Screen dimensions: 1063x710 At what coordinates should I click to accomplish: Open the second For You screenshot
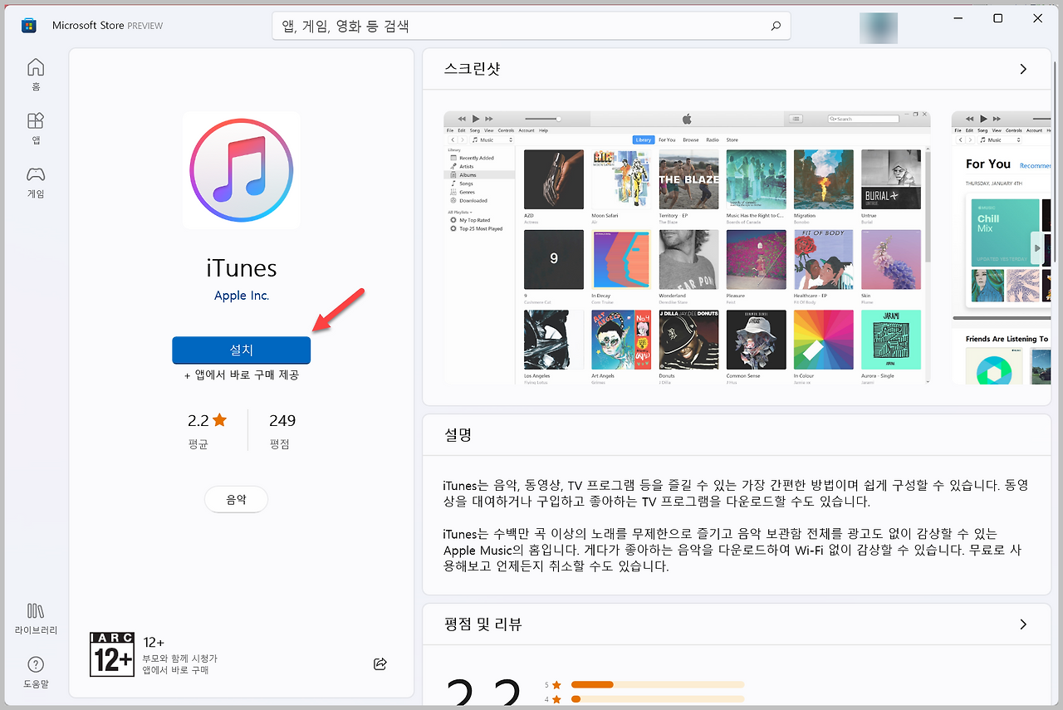click(x=1001, y=247)
